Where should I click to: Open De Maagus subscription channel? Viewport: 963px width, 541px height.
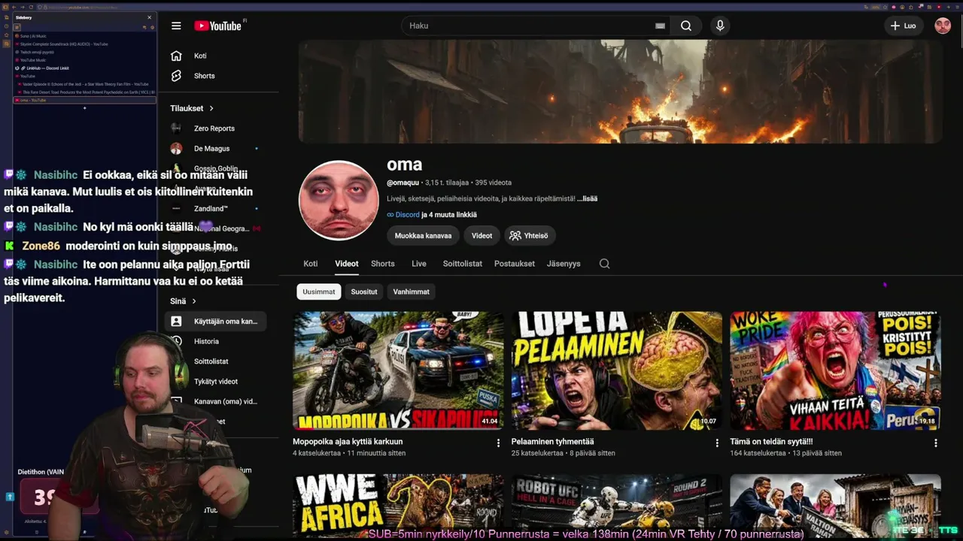(215, 149)
